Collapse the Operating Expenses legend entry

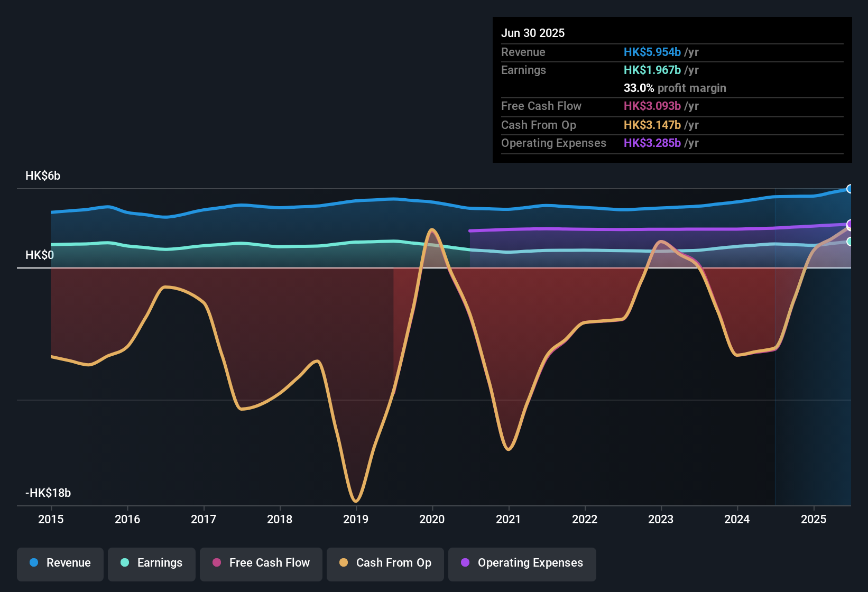point(522,563)
